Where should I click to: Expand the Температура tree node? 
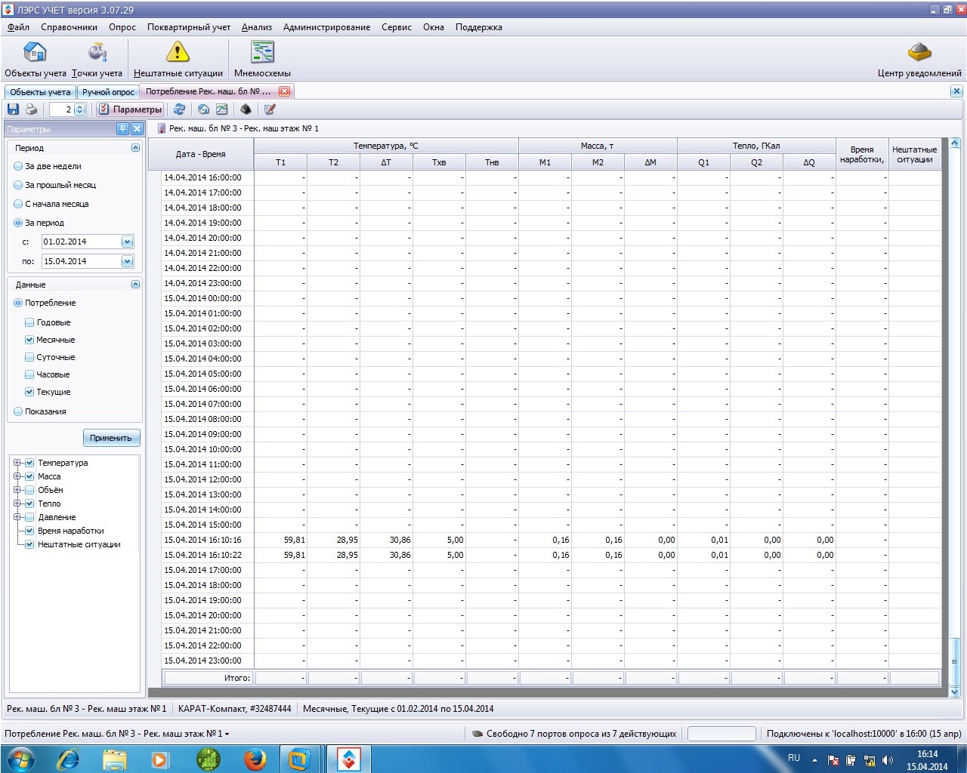point(17,463)
